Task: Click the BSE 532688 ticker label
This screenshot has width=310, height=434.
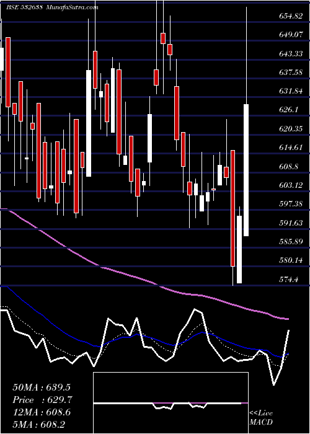Action: coord(24,7)
